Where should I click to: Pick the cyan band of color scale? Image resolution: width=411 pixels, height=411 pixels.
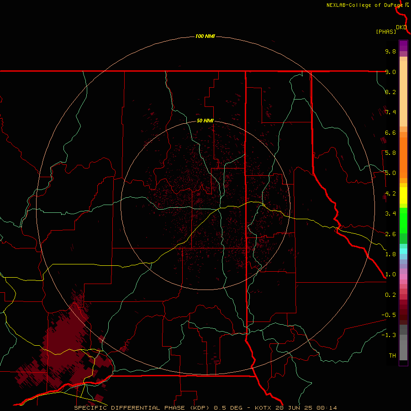tap(403, 251)
